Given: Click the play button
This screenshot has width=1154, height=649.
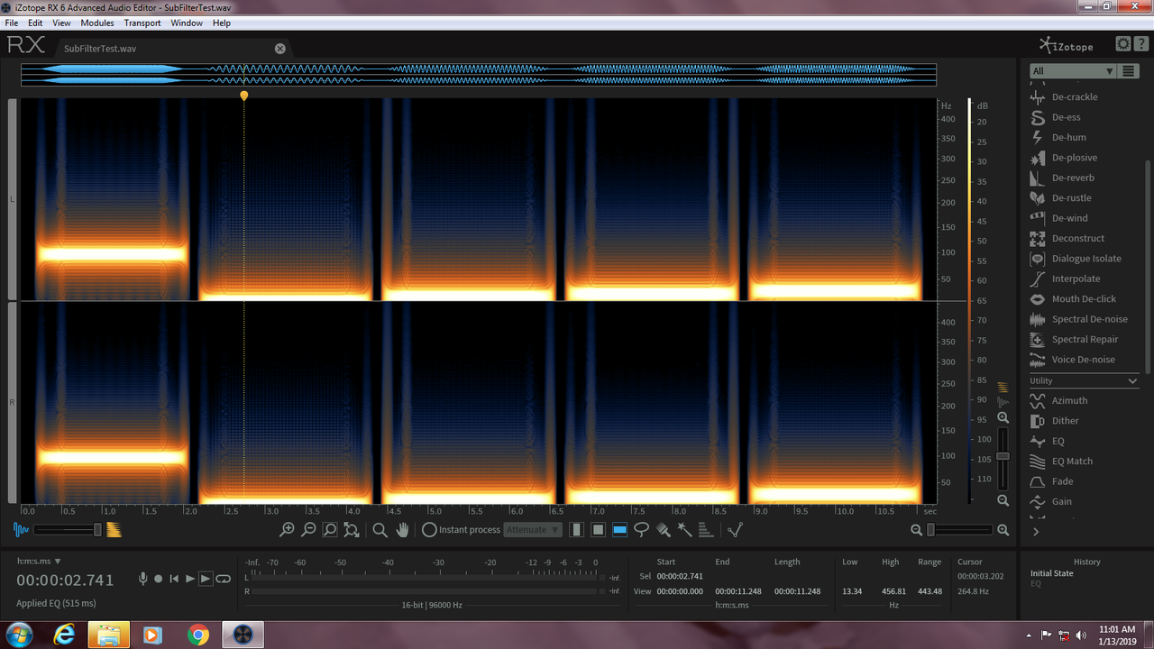Looking at the screenshot, I should (189, 579).
